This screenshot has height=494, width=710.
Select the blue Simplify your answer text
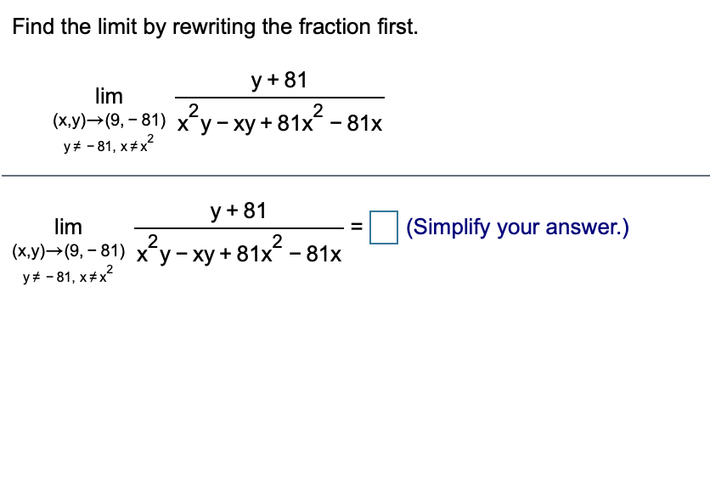tap(517, 227)
